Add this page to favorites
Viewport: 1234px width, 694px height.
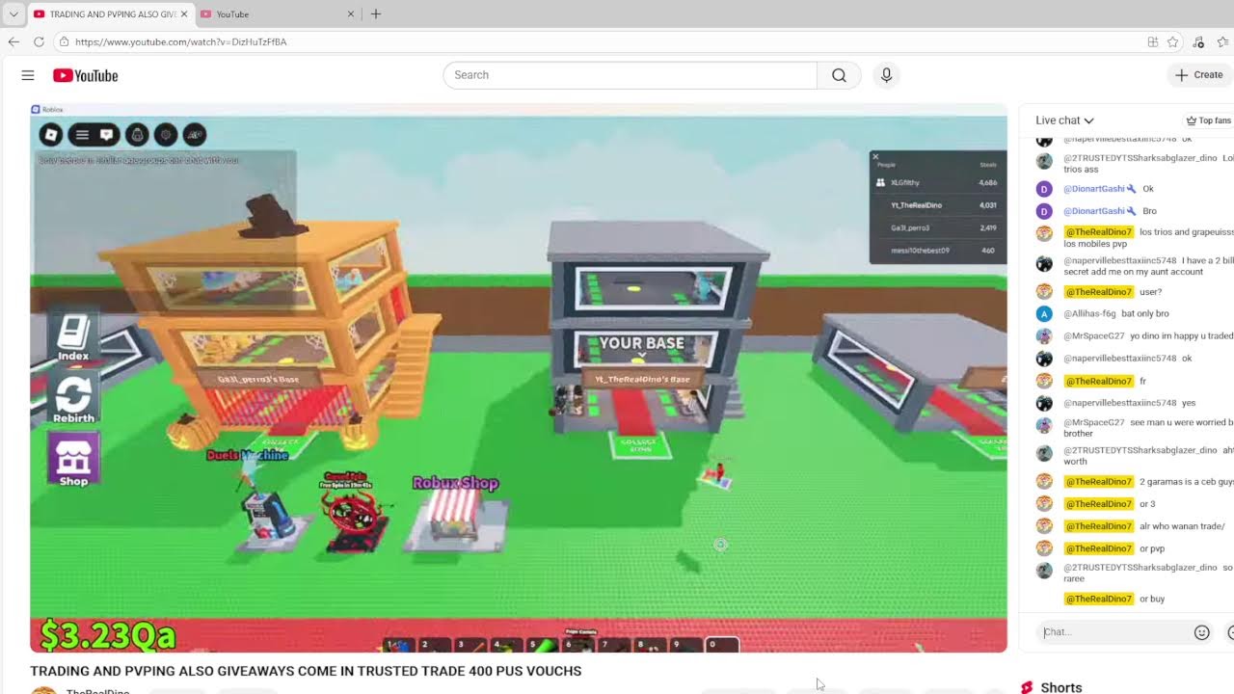click(x=1173, y=41)
